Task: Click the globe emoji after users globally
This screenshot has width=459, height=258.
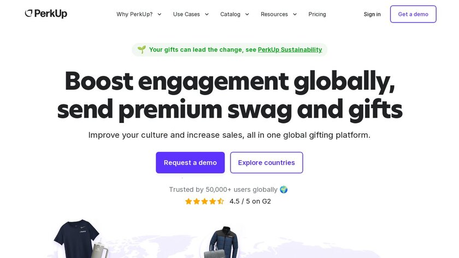Action: click(284, 190)
